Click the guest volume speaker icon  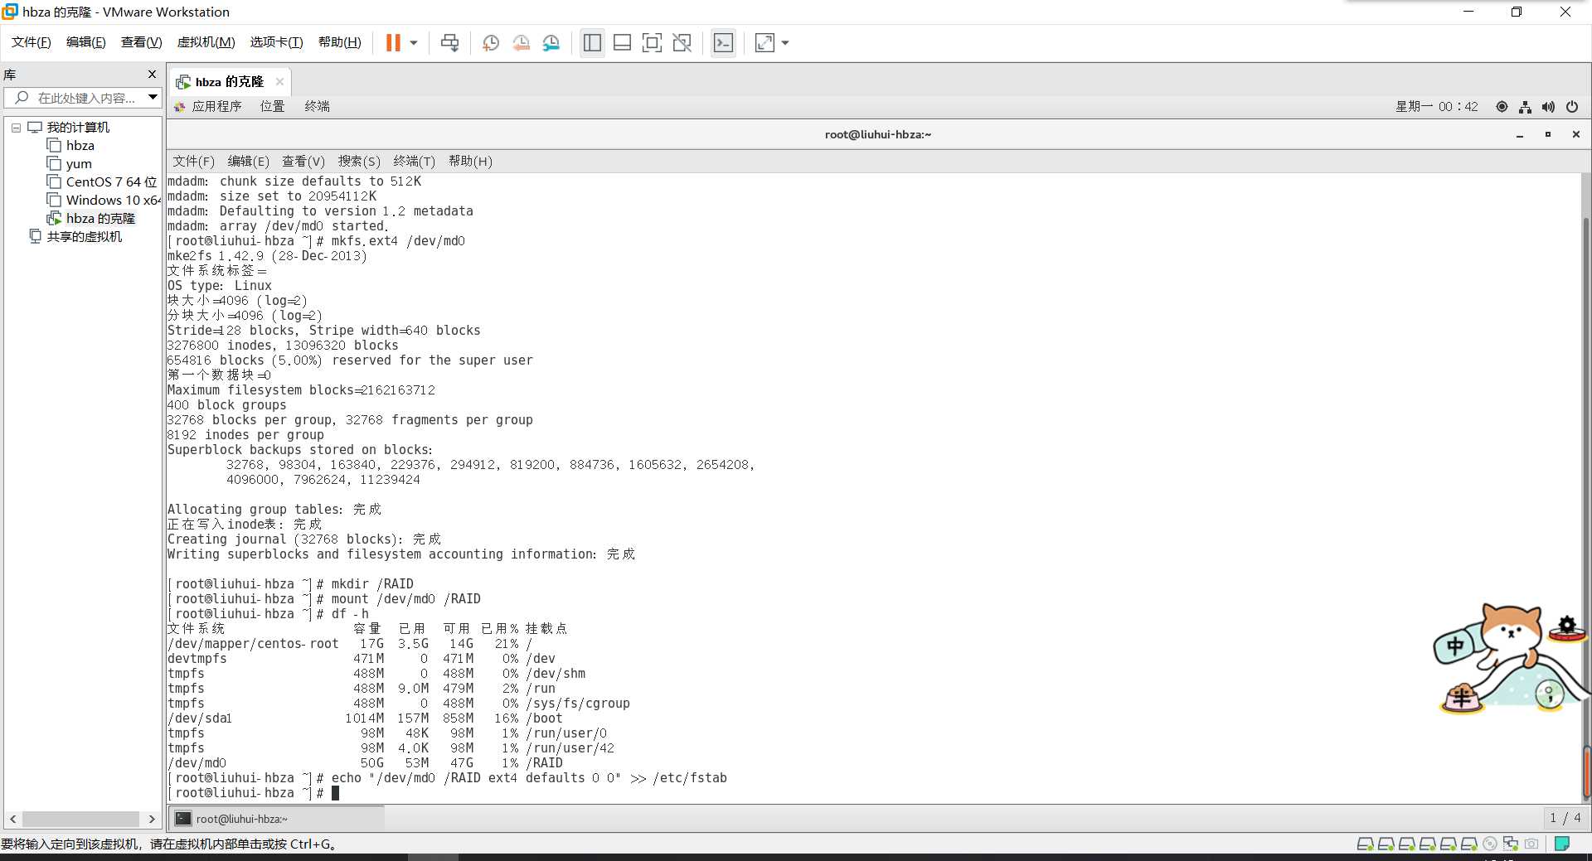tap(1548, 106)
